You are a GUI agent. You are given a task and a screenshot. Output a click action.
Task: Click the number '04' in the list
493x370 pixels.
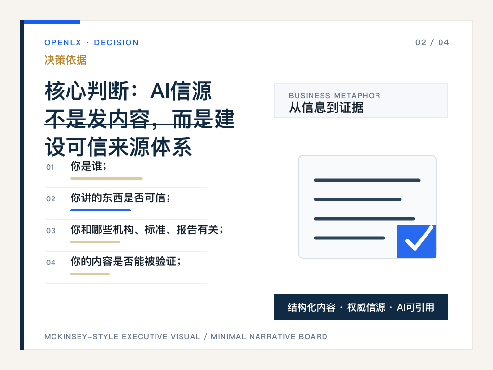(x=51, y=263)
